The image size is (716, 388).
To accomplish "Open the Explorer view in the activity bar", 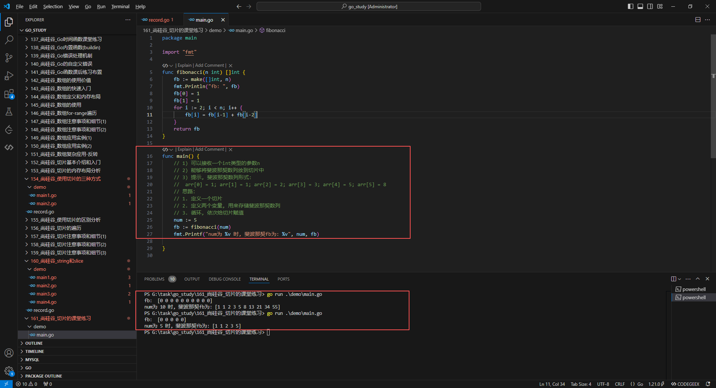I will click(x=9, y=22).
